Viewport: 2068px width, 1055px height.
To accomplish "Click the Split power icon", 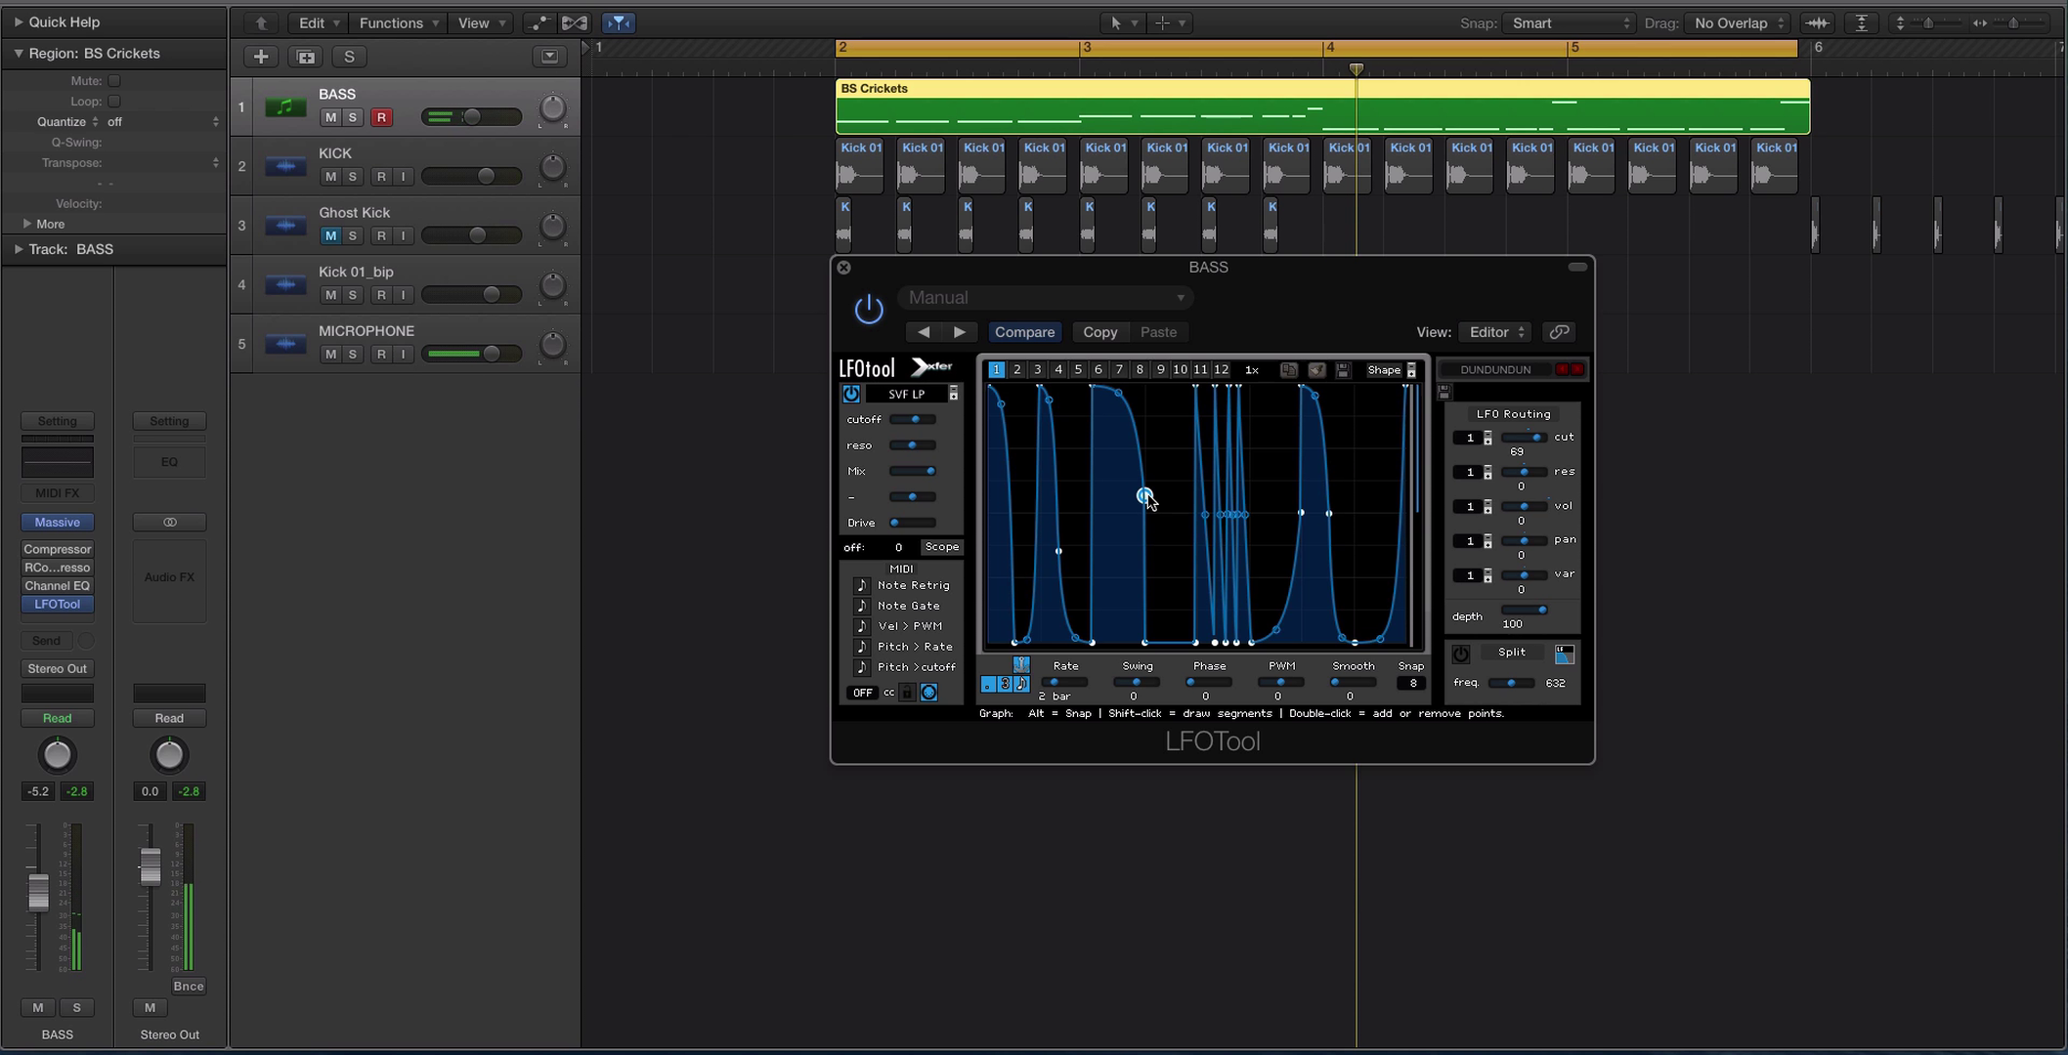I will [1460, 654].
